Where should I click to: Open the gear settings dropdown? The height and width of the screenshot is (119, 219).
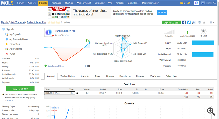coord(212,23)
